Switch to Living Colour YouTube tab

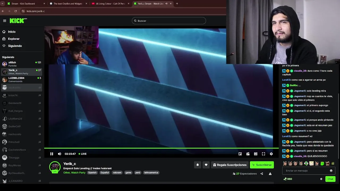tap(110, 4)
